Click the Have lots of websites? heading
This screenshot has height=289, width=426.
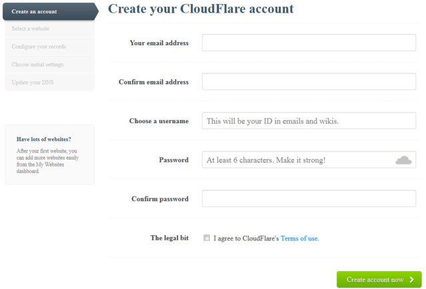click(x=44, y=139)
